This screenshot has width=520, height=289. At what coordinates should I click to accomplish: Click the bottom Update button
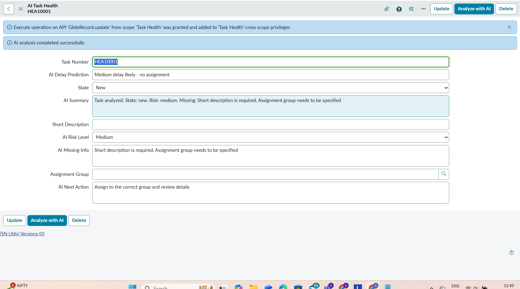(15, 220)
